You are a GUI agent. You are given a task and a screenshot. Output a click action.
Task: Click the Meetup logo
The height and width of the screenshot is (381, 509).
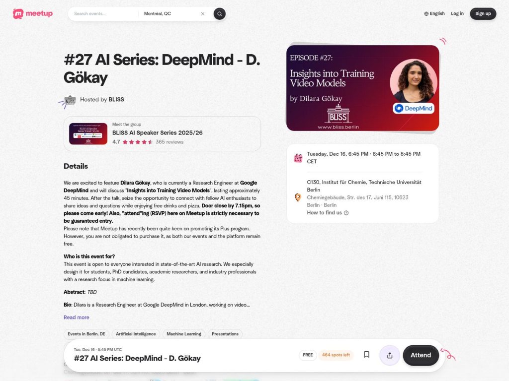point(32,13)
